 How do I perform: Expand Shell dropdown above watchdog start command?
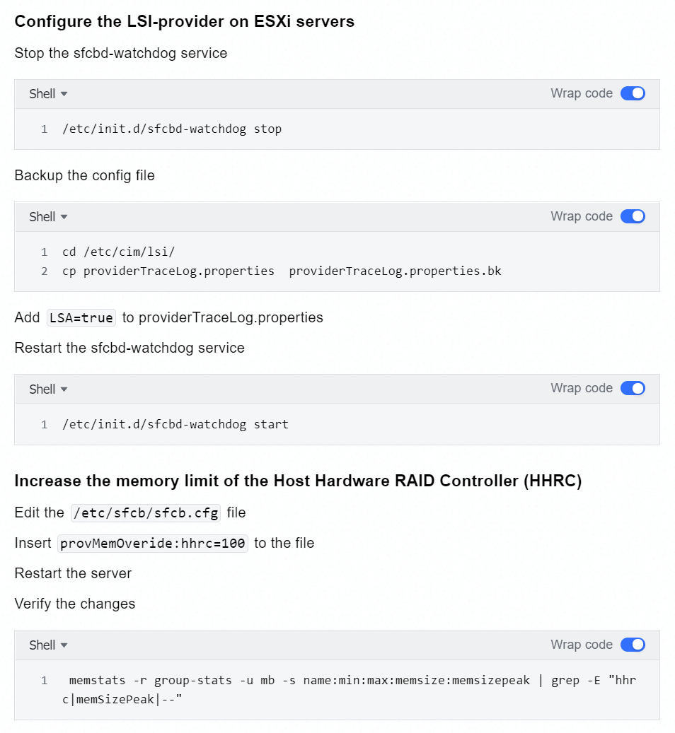point(48,389)
